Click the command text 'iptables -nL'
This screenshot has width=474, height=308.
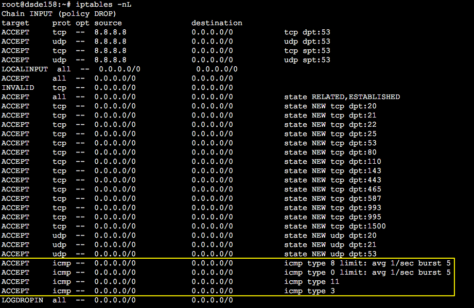103,5
